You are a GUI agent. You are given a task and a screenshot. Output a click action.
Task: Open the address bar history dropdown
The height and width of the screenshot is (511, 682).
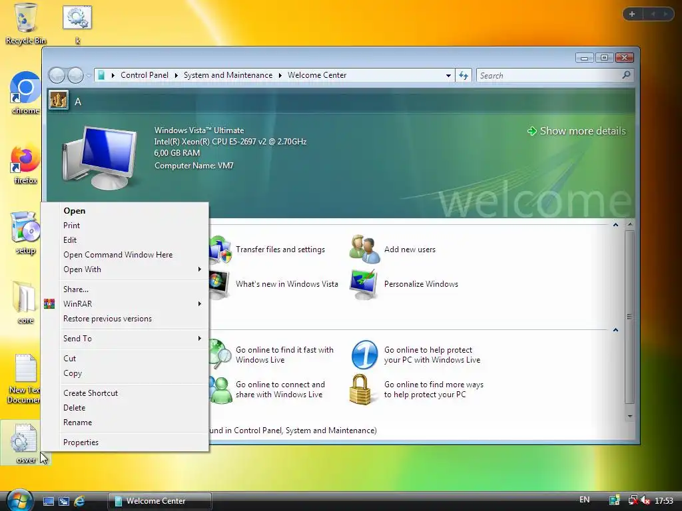(448, 76)
